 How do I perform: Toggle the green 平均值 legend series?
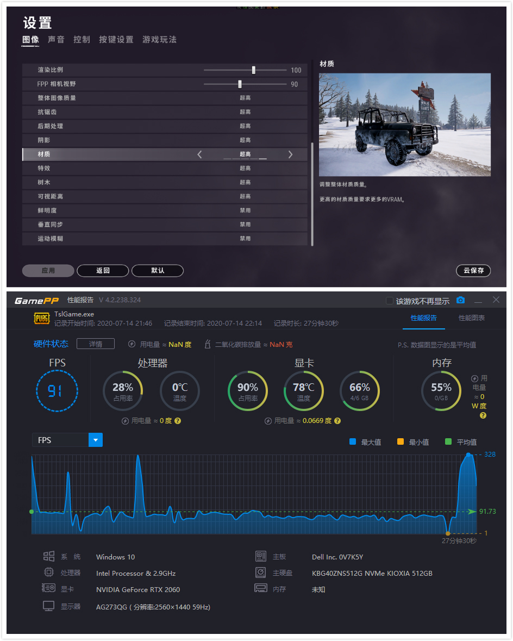pos(448,441)
